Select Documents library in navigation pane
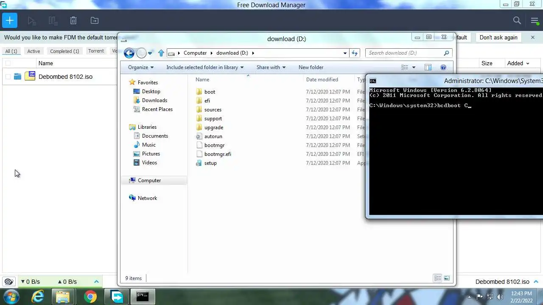The height and width of the screenshot is (305, 543). [x=155, y=136]
